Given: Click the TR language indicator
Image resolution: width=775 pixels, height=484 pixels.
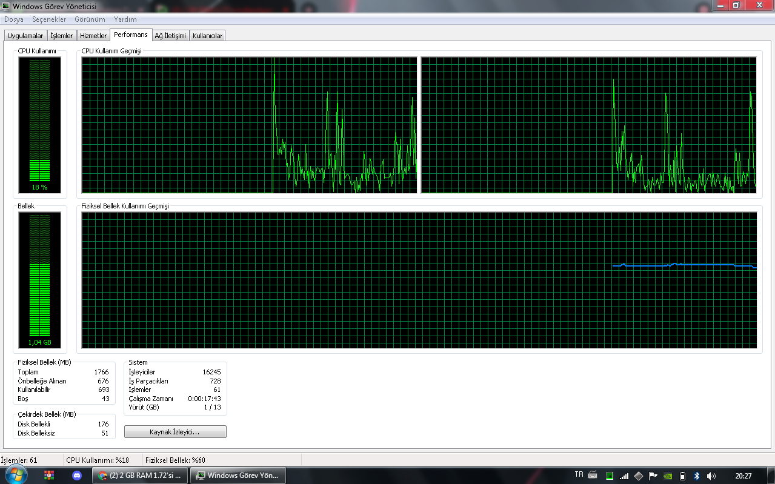Looking at the screenshot, I should 579,475.
